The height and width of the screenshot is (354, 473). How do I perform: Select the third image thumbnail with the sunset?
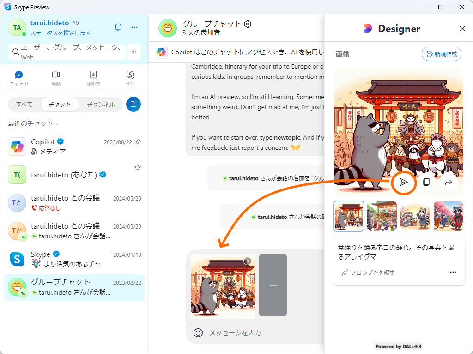click(x=415, y=216)
